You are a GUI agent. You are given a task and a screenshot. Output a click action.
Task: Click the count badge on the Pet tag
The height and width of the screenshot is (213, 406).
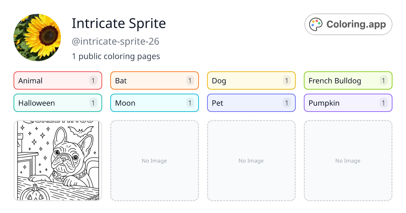[286, 103]
